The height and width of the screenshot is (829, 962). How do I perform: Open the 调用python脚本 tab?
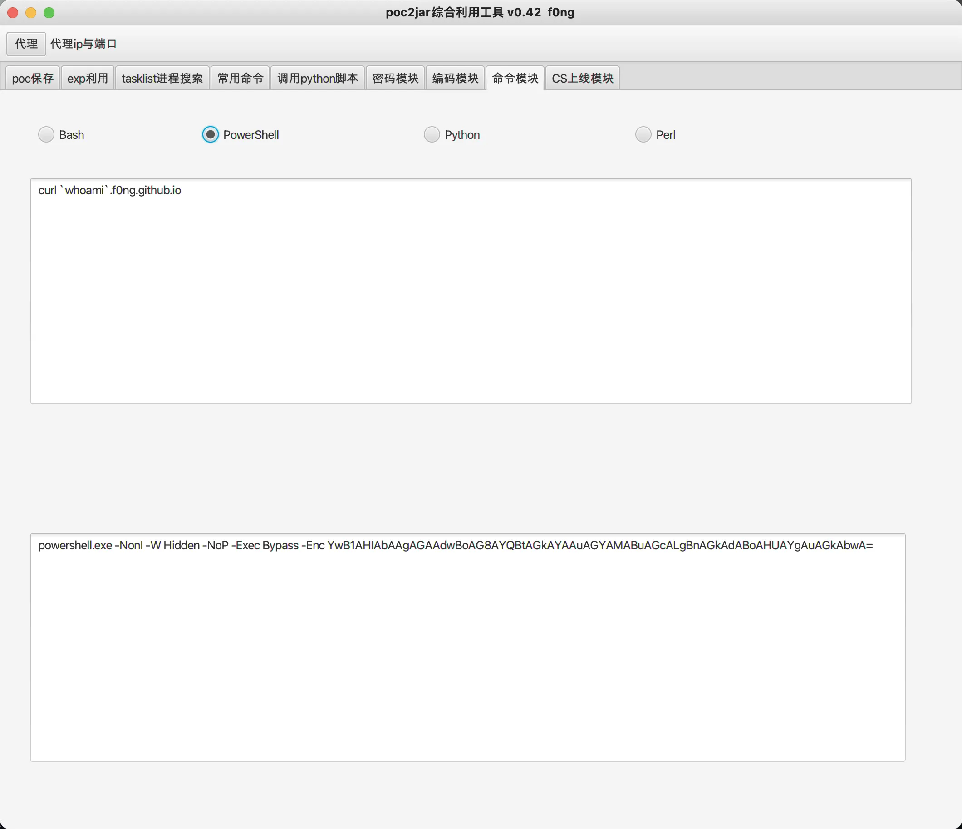point(318,78)
